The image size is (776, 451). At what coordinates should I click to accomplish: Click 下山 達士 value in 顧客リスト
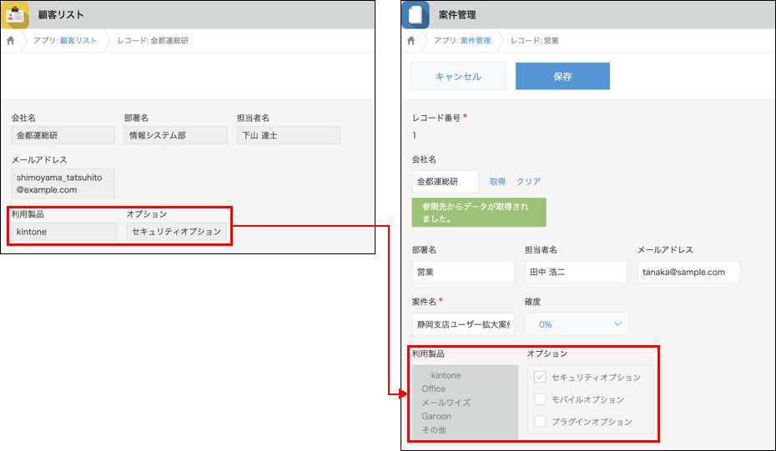(289, 135)
